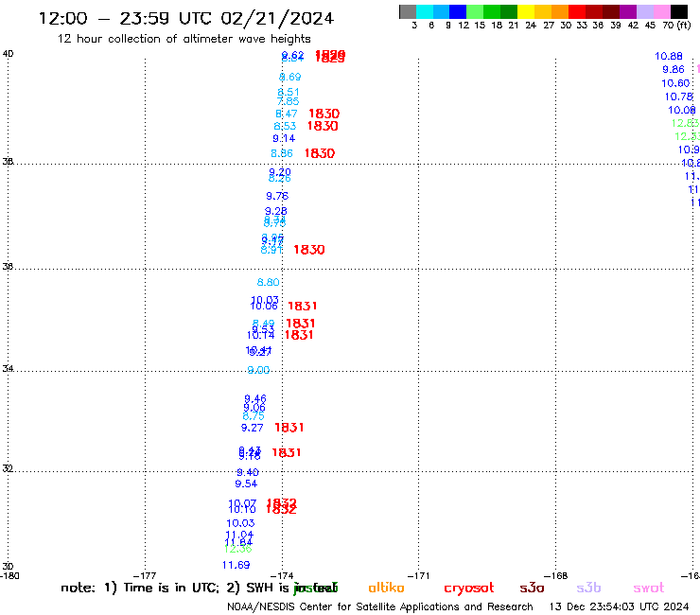700x615 pixels.
Task: Click the pink swatch in the legend
Action: click(662, 11)
